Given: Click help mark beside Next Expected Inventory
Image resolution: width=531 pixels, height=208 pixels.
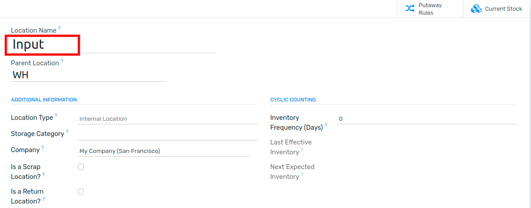Looking at the screenshot, I should [x=302, y=174].
